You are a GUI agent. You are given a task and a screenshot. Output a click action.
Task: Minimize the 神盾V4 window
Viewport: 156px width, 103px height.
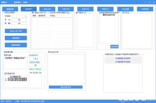click(x=145, y=2)
